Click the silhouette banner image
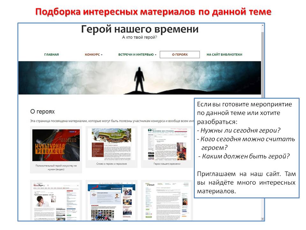The height and width of the screenshot is (230, 306). tap(139, 78)
